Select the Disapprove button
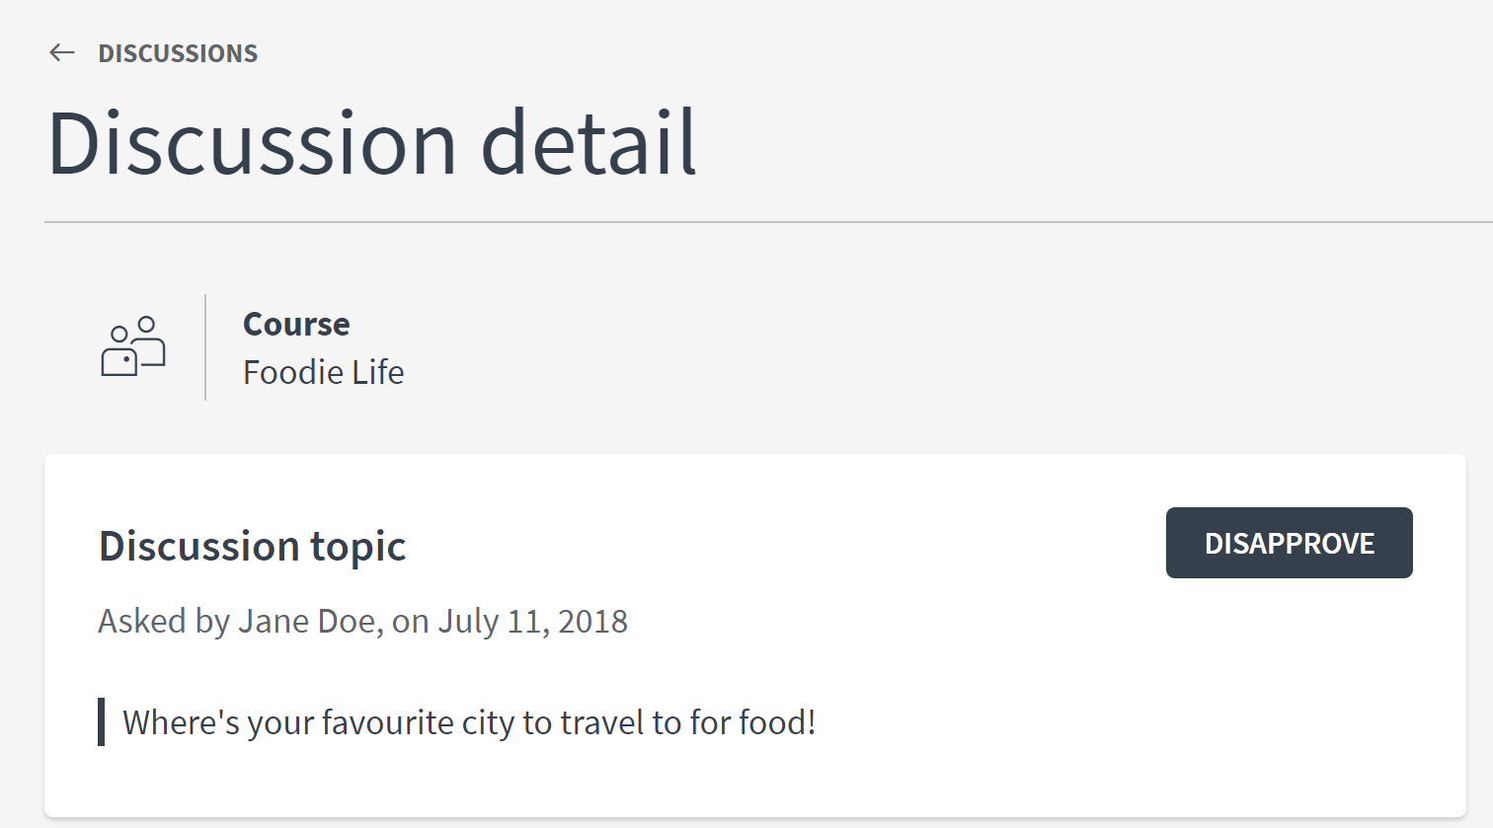1493x828 pixels. [1289, 543]
